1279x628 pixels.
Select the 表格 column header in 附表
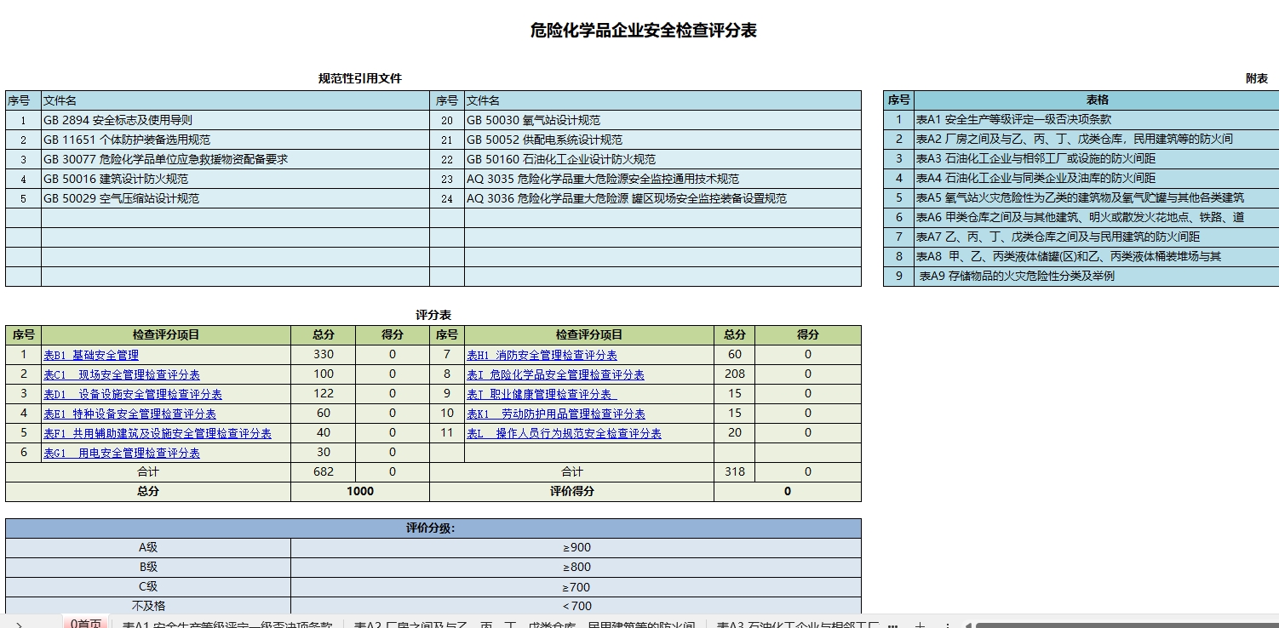pos(1097,100)
